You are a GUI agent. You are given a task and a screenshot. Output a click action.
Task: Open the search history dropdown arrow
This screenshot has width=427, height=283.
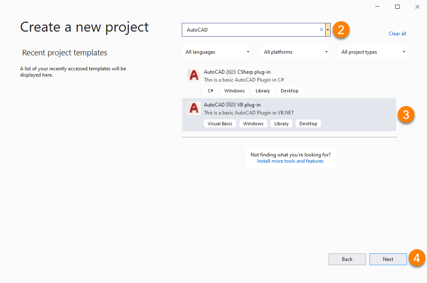(x=328, y=30)
